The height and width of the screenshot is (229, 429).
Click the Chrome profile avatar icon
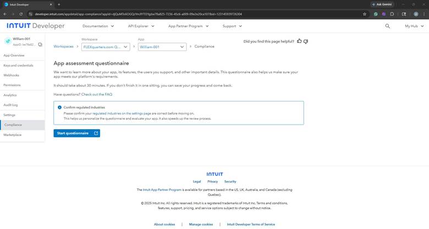[416, 14]
